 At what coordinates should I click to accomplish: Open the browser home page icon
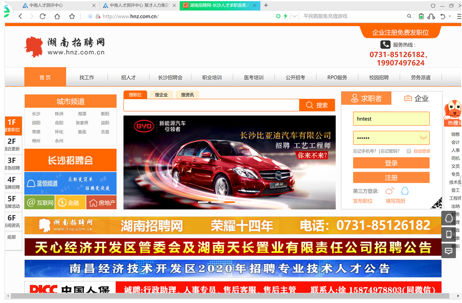(x=57, y=16)
